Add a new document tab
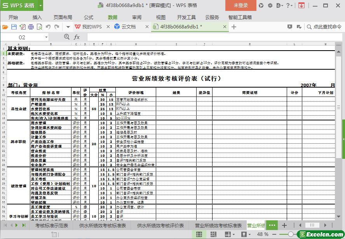The height and width of the screenshot is (239, 345). tap(234, 27)
